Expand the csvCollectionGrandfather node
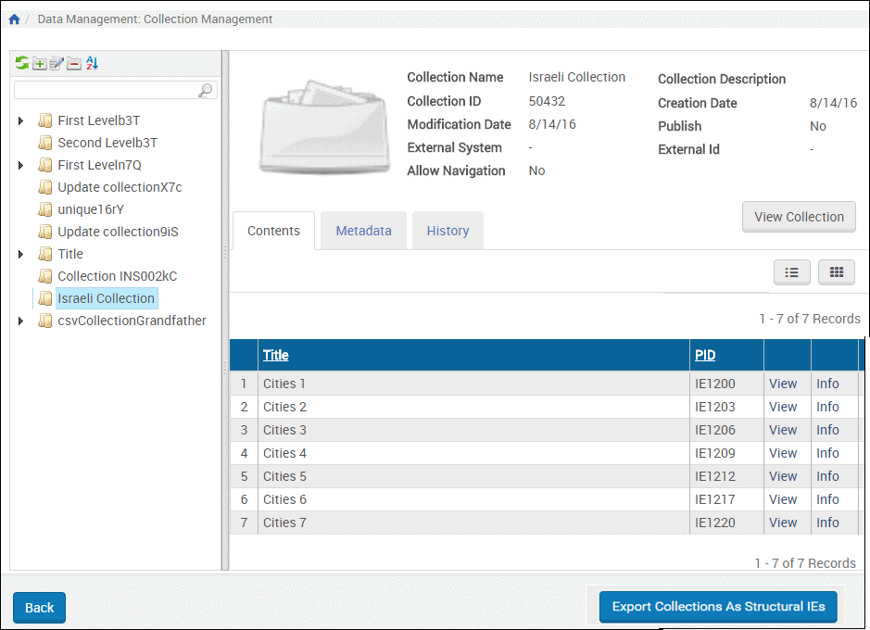The image size is (870, 630). point(20,321)
